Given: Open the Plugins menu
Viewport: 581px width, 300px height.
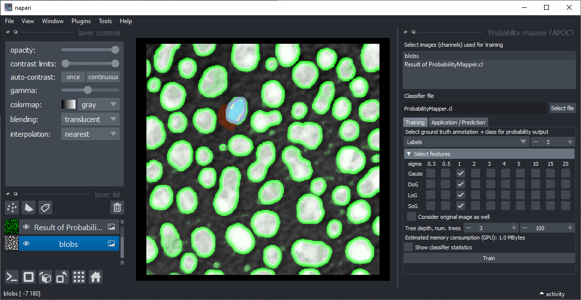Looking at the screenshot, I should click(81, 21).
